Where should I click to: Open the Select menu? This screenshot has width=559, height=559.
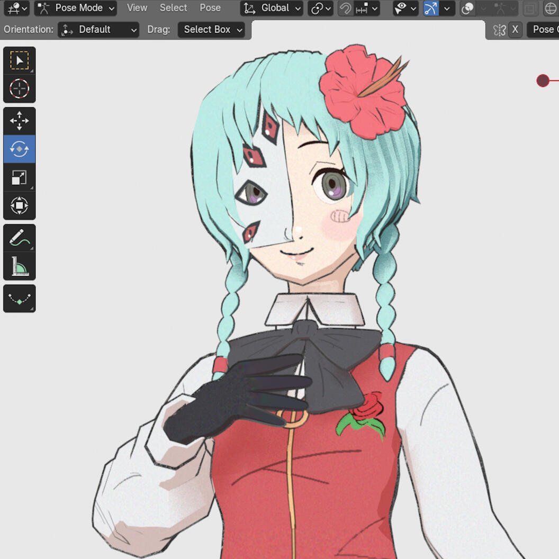[173, 8]
